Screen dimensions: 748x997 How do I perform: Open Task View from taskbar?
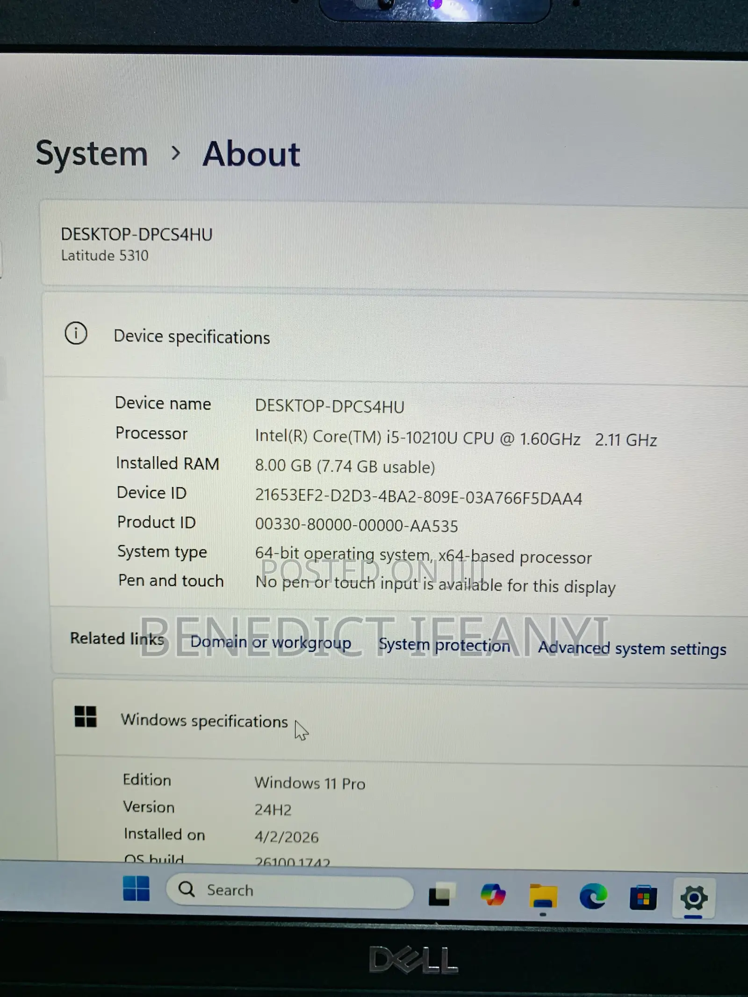pyautogui.click(x=442, y=894)
